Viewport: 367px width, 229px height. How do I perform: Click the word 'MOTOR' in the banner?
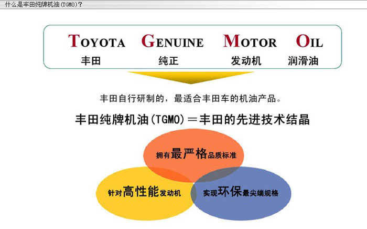pyautogui.click(x=250, y=41)
